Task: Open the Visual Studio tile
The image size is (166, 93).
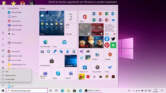Action: (81, 51)
